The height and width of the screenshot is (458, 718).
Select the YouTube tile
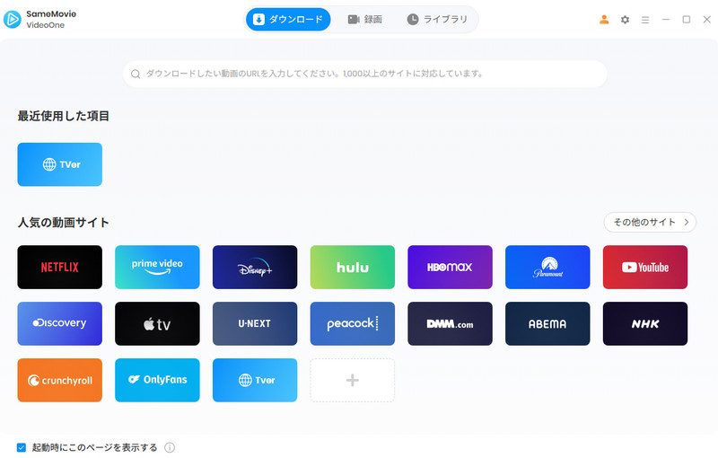tap(644, 267)
